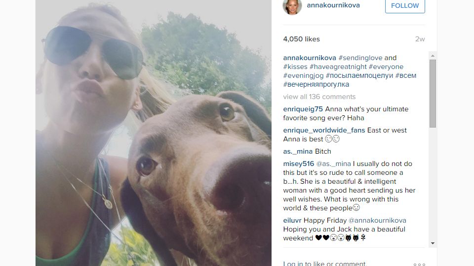Open the #посылаемпоцелуи hashtag
Screen dimensions: 474x266
[359, 75]
